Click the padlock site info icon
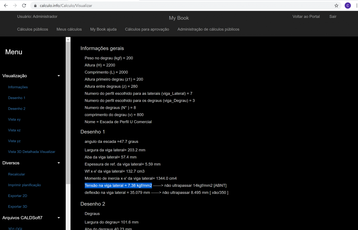 [35, 5]
